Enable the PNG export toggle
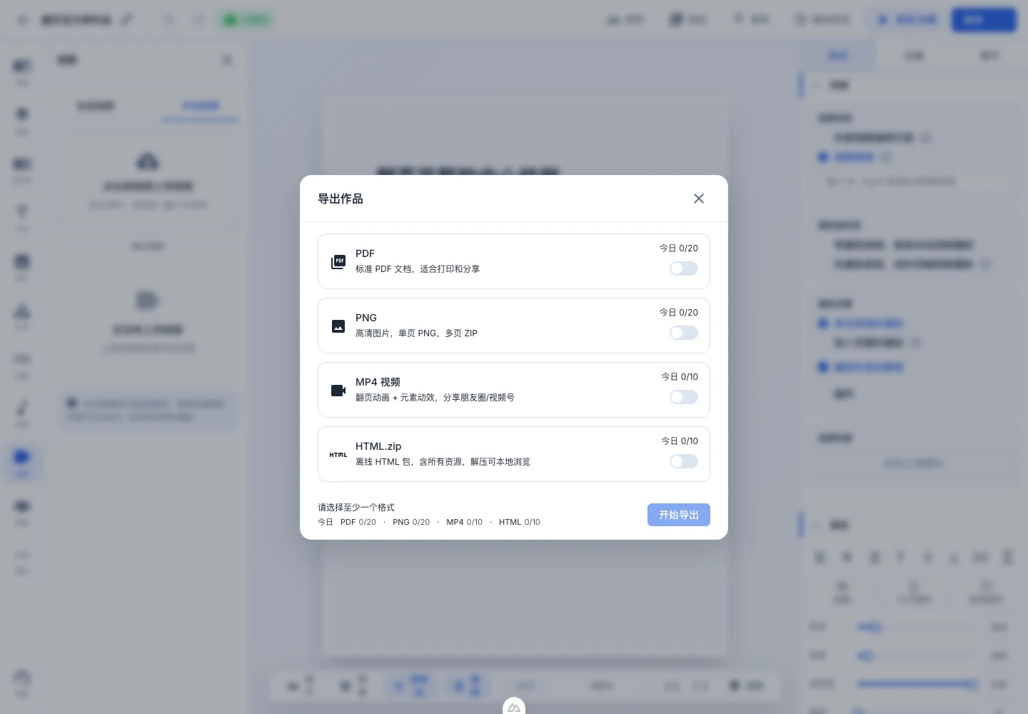1028x714 pixels. pyautogui.click(x=683, y=333)
